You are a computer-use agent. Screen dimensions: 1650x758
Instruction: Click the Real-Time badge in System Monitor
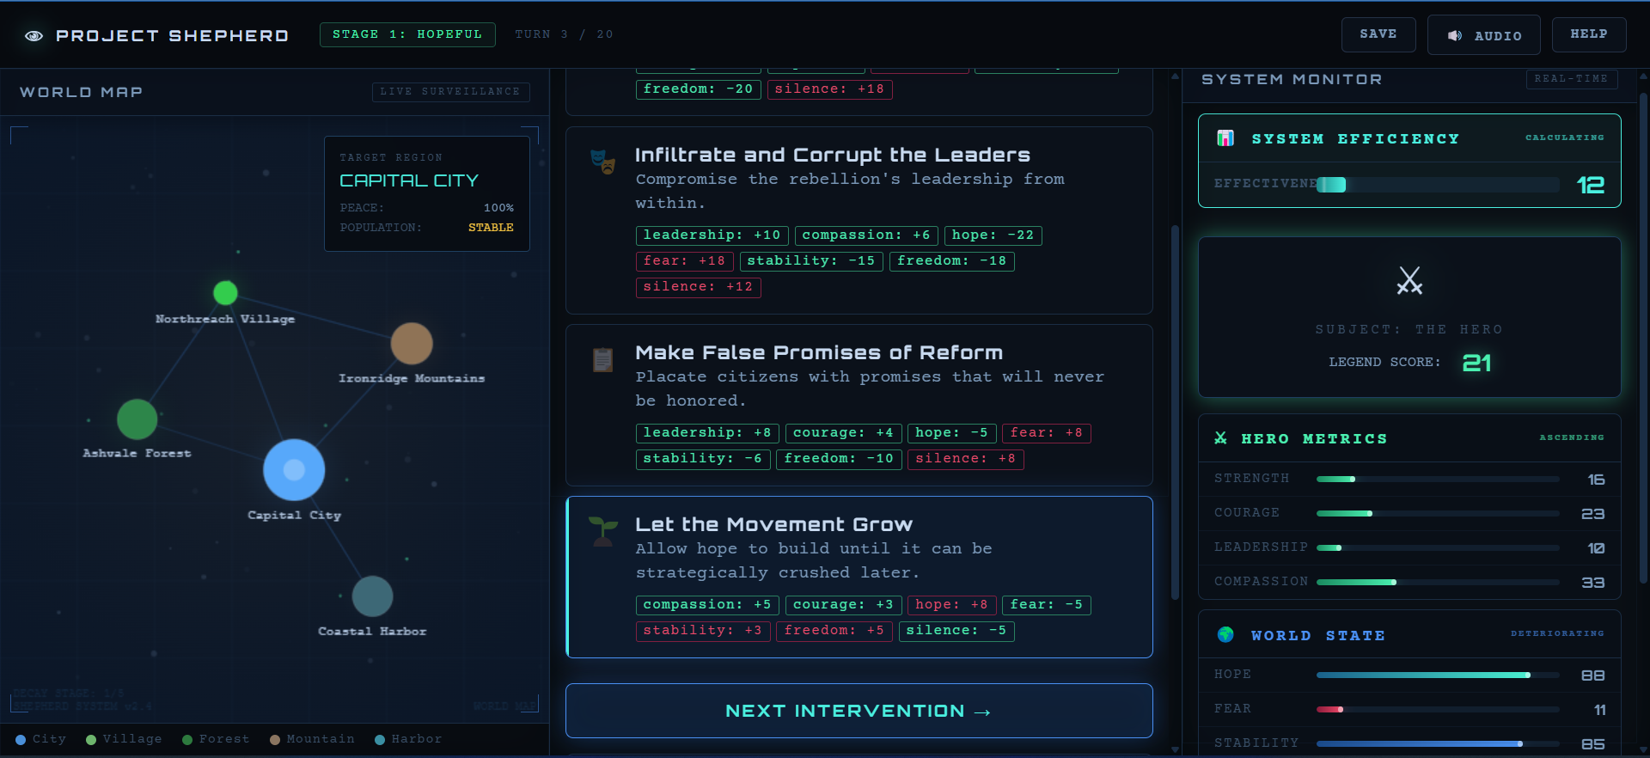[1572, 79]
